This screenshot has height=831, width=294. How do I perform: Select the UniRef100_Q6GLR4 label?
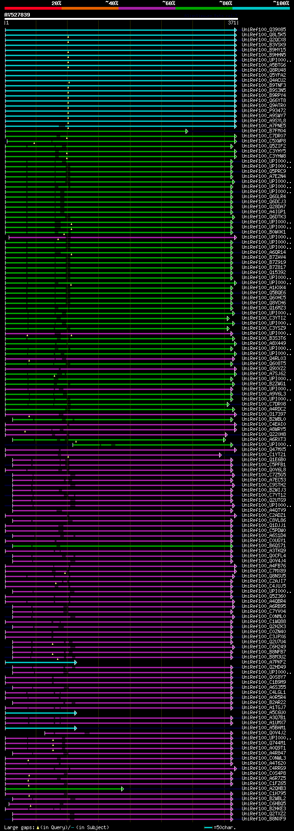tap(264, 196)
